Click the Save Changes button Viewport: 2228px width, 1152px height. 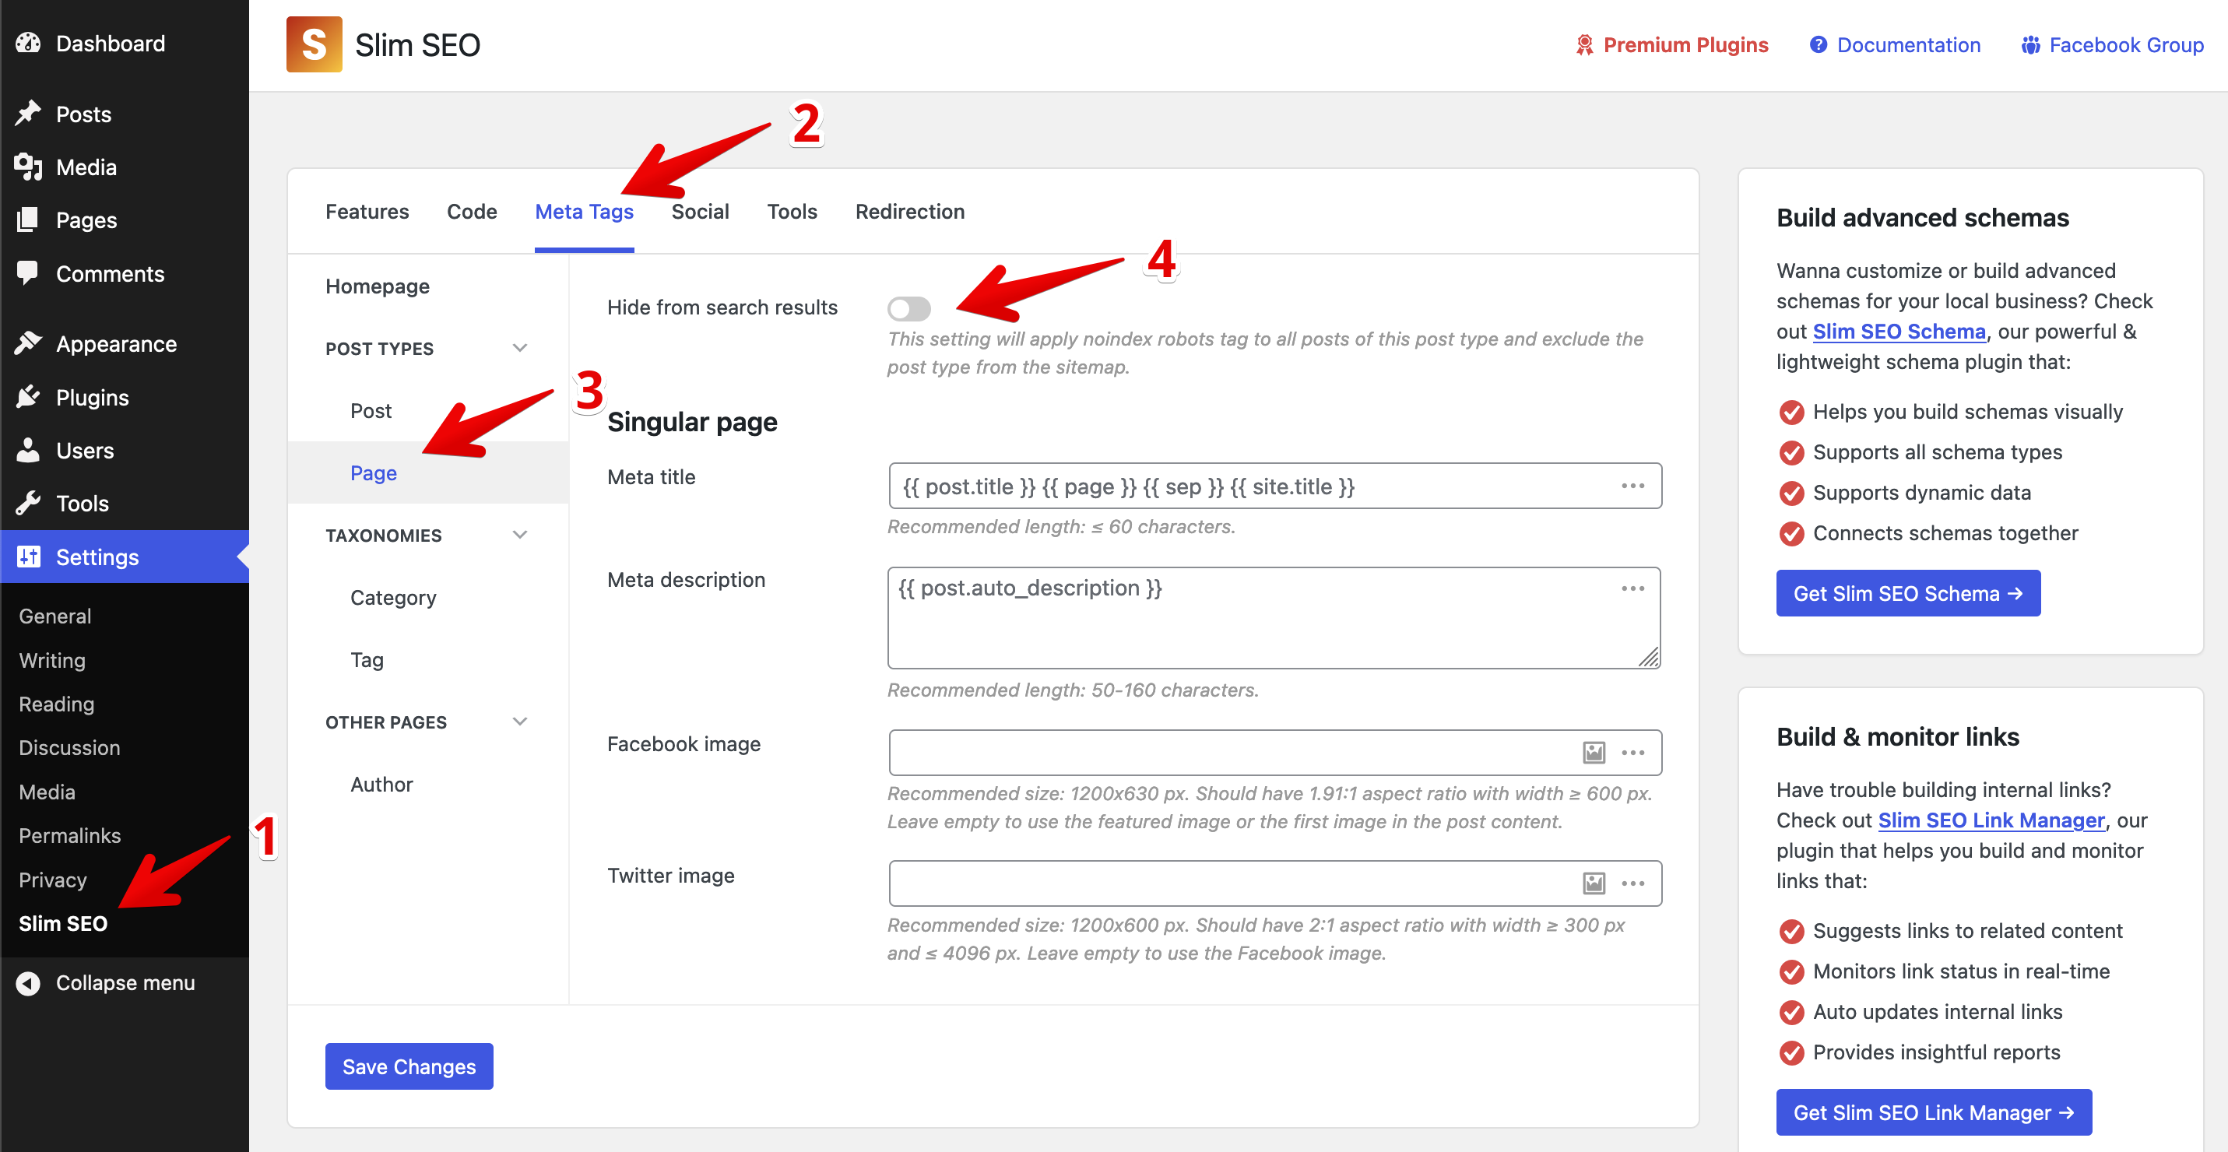tap(408, 1066)
